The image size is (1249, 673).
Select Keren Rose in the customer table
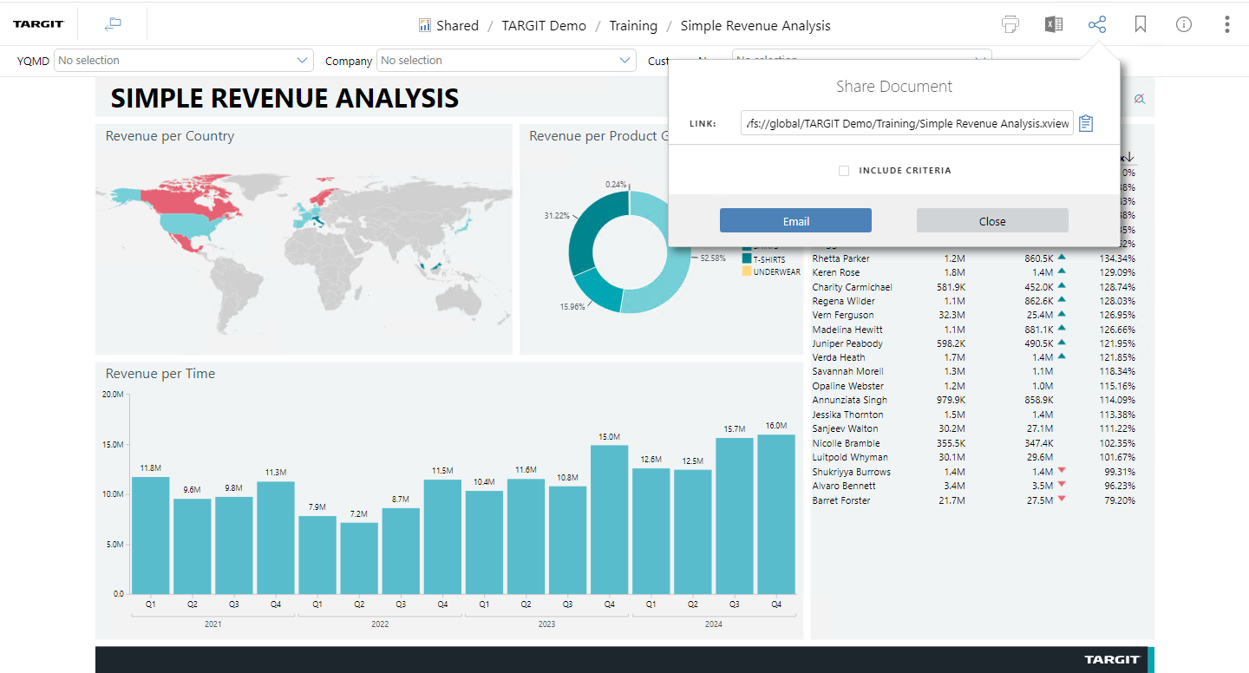(836, 272)
